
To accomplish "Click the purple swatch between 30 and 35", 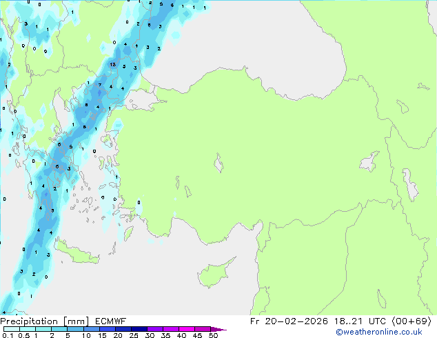I will (155, 329).
